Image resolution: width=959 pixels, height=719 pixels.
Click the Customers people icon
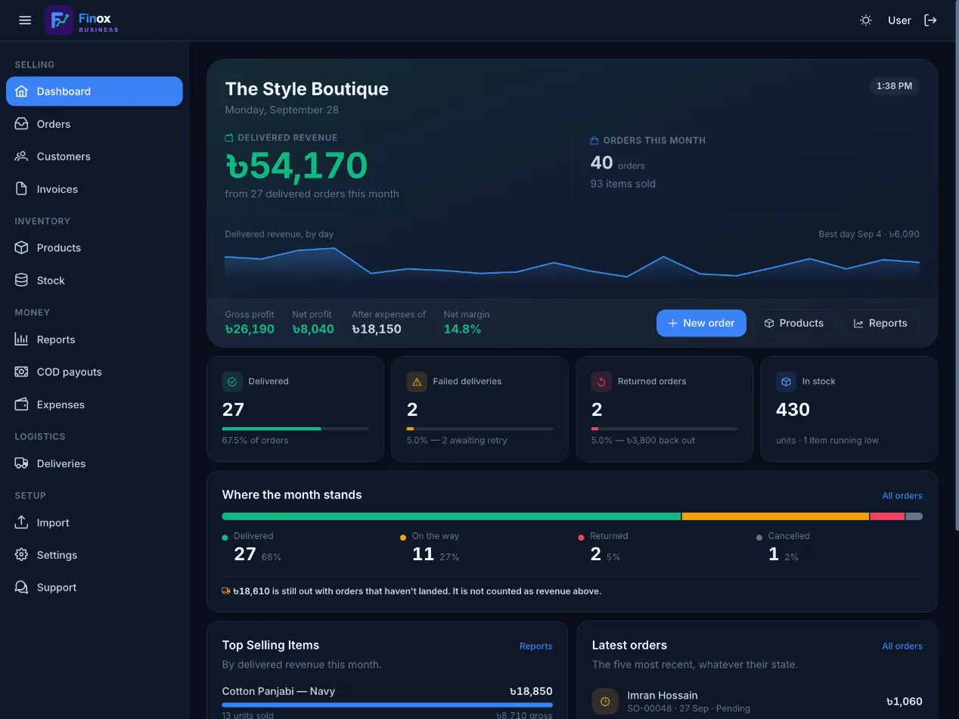tap(22, 157)
